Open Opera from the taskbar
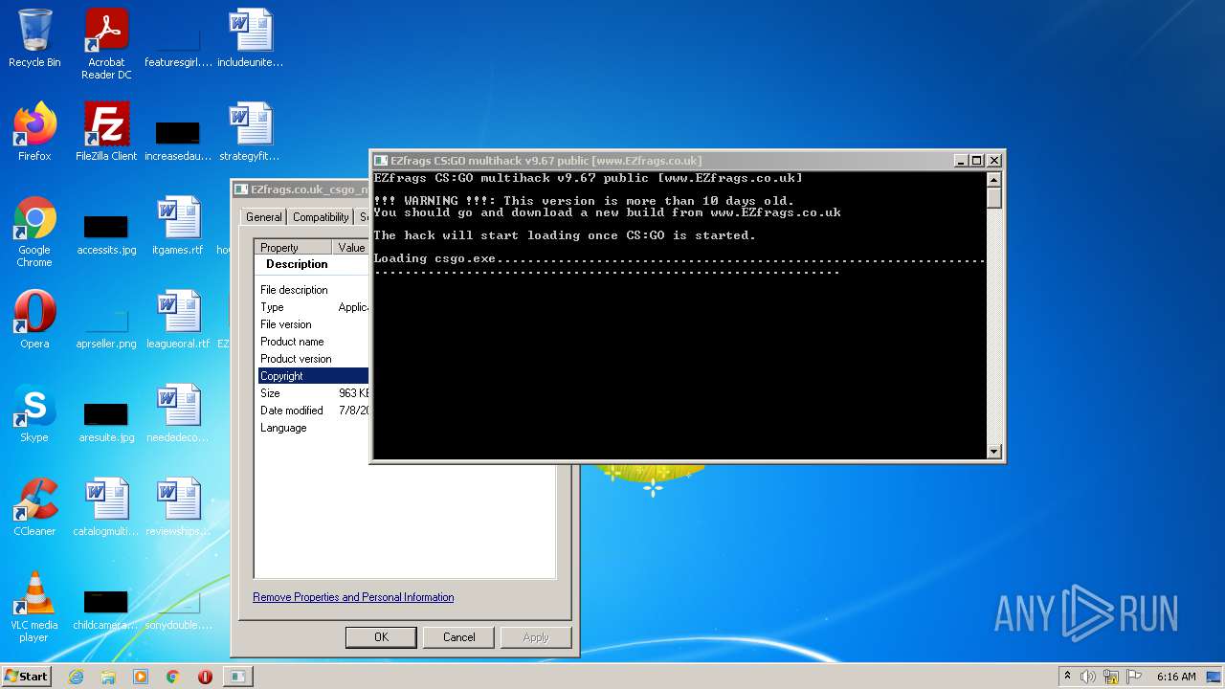The height and width of the screenshot is (689, 1225). tap(205, 677)
